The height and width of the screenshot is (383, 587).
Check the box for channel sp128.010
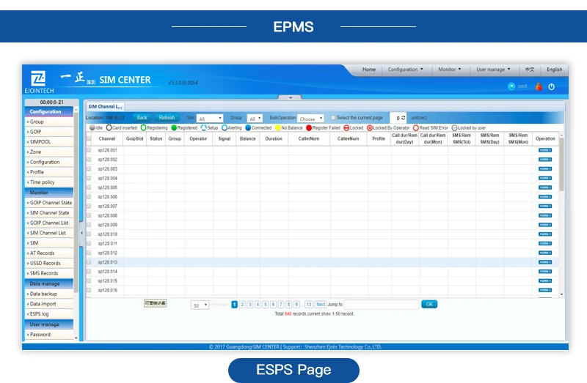tap(89, 234)
